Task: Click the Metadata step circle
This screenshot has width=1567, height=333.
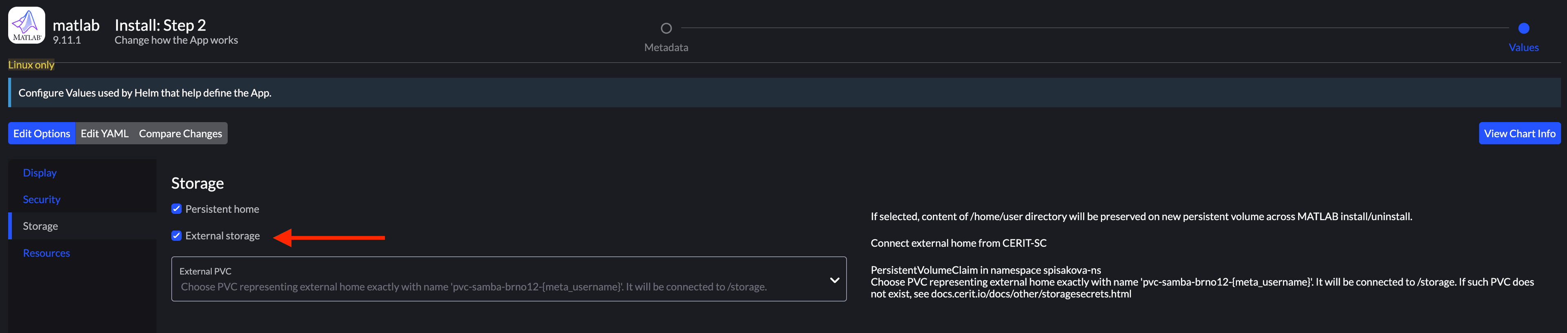Action: coord(666,28)
